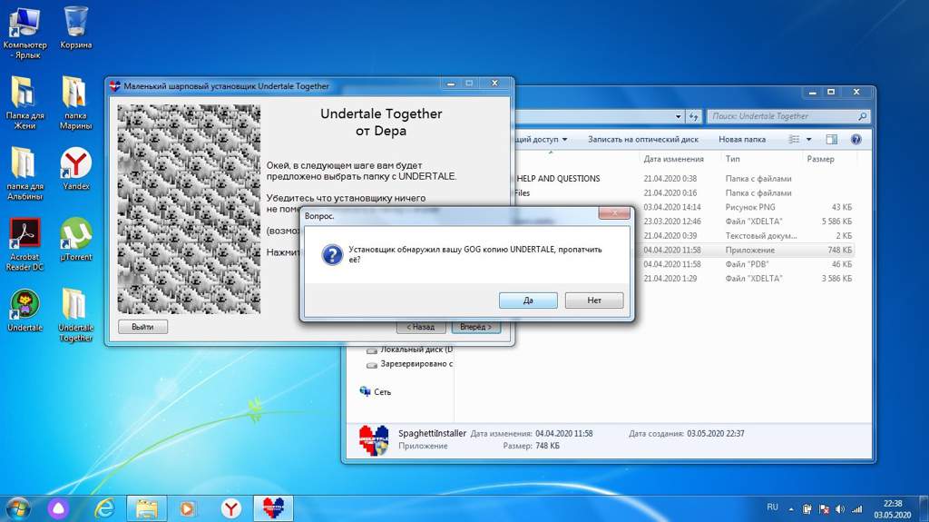
Task: Click the Вперед button in the installer
Action: pyautogui.click(x=475, y=327)
